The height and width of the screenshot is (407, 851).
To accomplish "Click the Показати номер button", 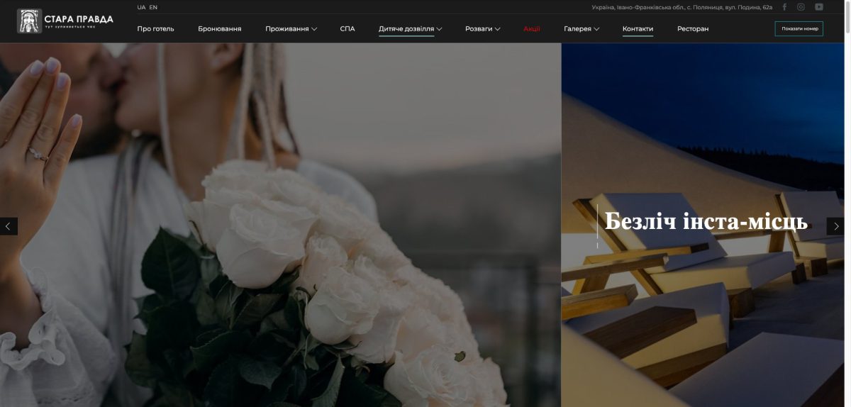I will pos(799,29).
